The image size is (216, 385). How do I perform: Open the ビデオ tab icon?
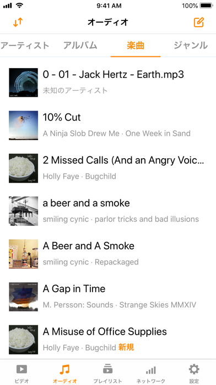(x=21, y=369)
